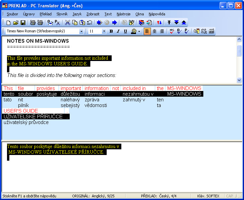
Task: Click the Auto translation toolbar icon
Action: pos(132,23)
